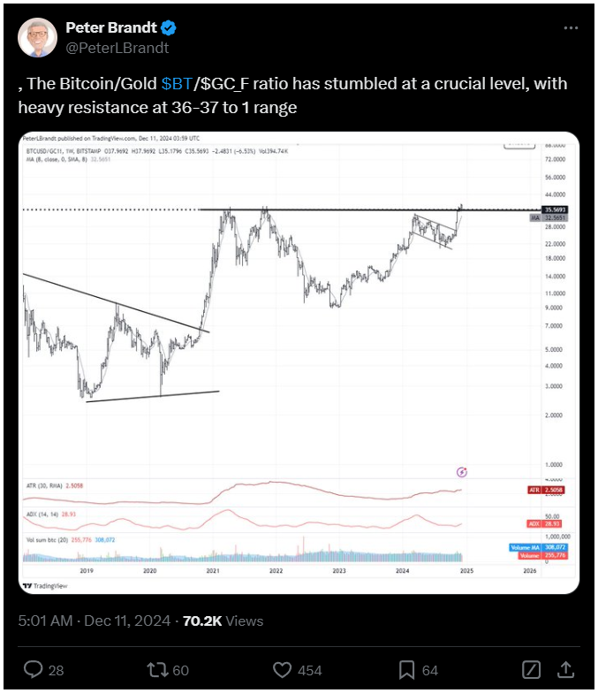598x693 pixels.
Task: Open the $BT cashtag link
Action: coord(177,83)
